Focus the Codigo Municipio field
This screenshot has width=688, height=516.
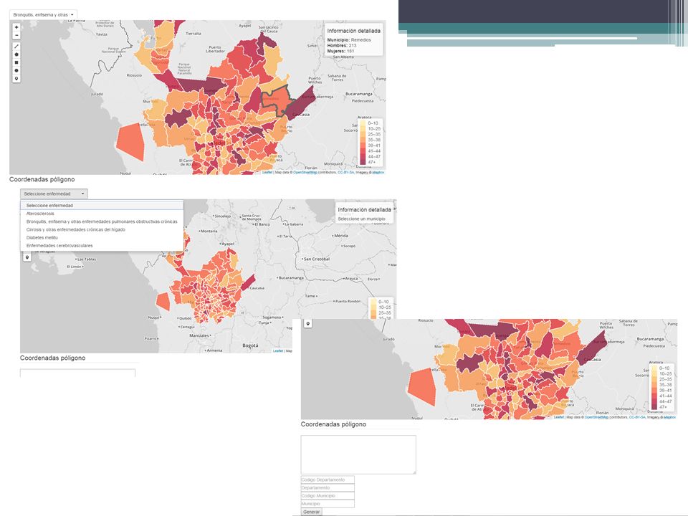[328, 496]
